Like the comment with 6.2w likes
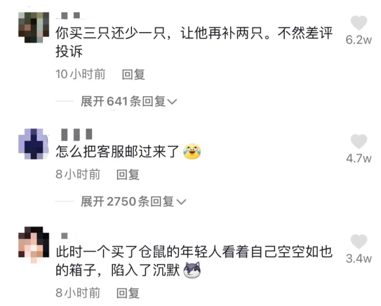This screenshot has width=381, height=306. click(358, 23)
